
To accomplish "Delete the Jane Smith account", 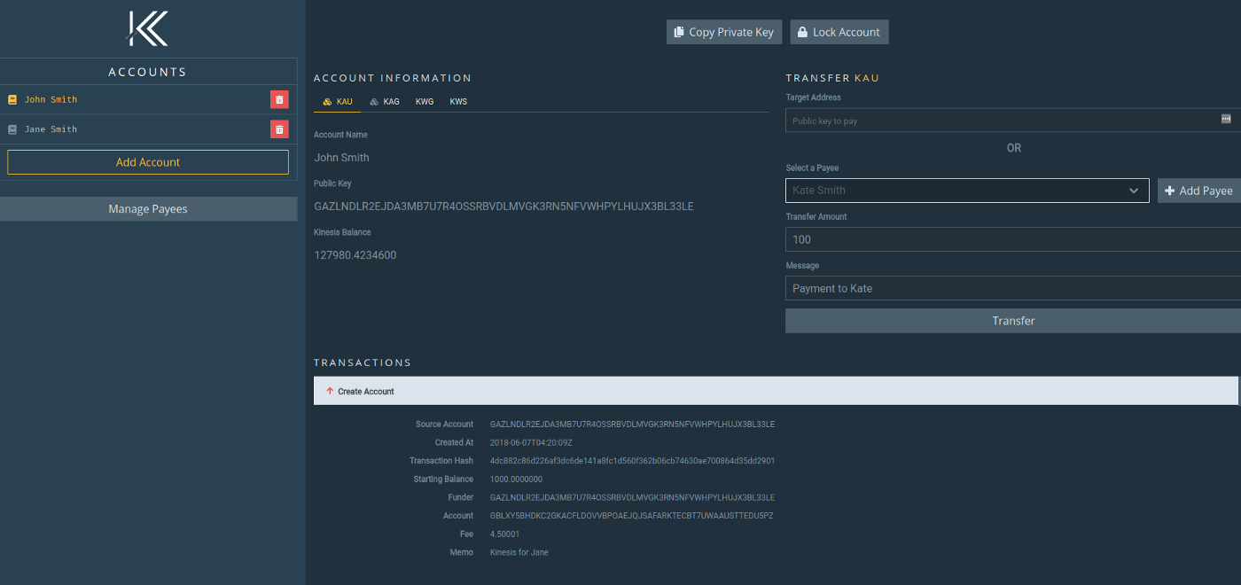I will tap(279, 129).
